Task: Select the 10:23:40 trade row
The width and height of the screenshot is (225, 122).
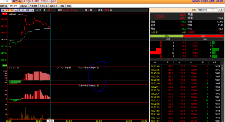Action: [186, 66]
